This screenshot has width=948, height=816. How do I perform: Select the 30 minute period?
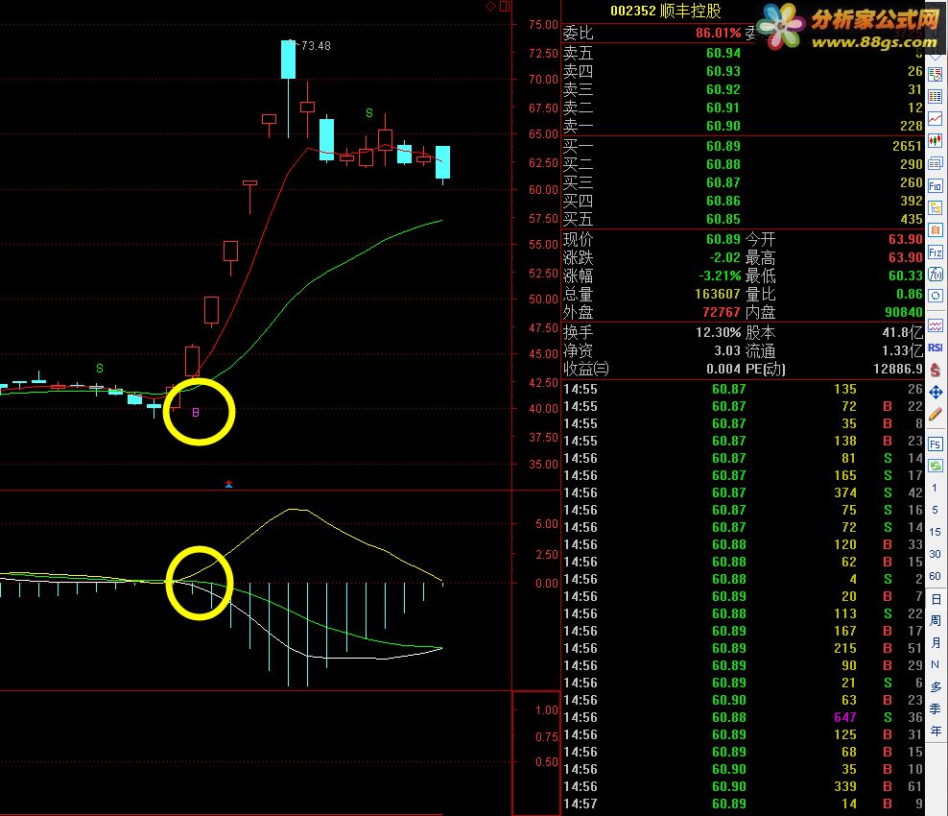point(935,554)
